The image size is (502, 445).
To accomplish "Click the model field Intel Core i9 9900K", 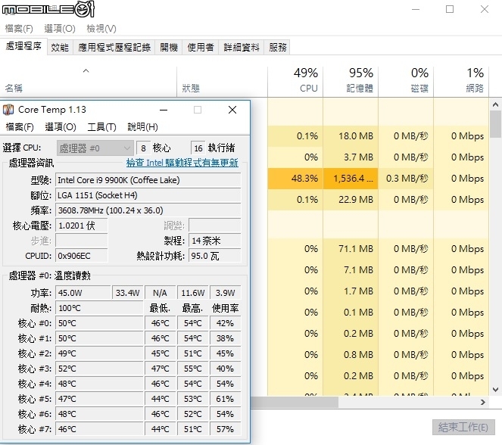I will (148, 180).
